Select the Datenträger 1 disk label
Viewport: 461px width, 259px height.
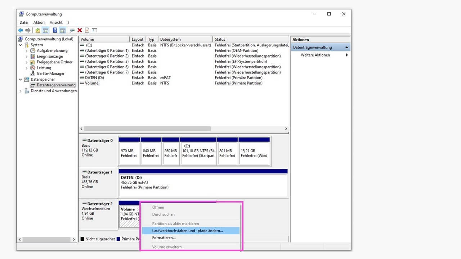click(98, 182)
